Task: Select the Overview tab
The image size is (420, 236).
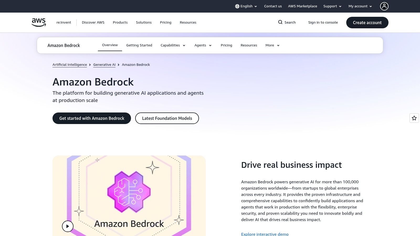Action: pos(110,45)
